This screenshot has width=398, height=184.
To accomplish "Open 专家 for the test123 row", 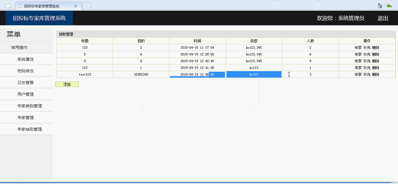I will [358, 74].
